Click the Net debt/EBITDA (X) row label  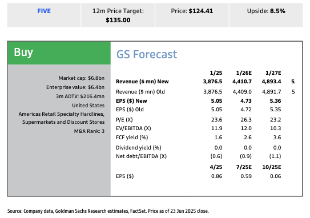click(141, 156)
